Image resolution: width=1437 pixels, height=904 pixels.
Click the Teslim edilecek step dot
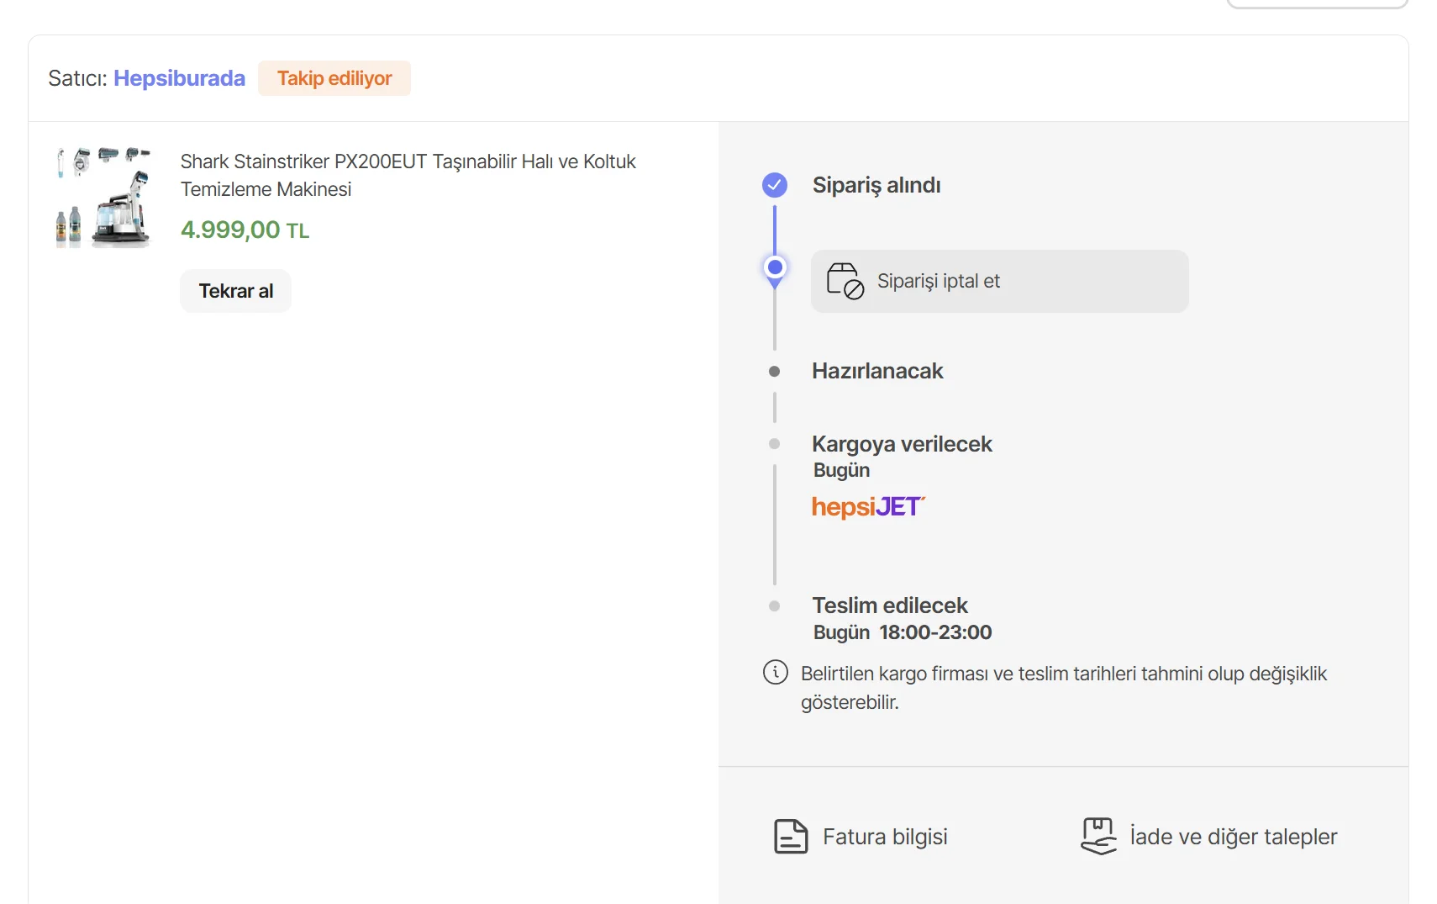pos(775,606)
